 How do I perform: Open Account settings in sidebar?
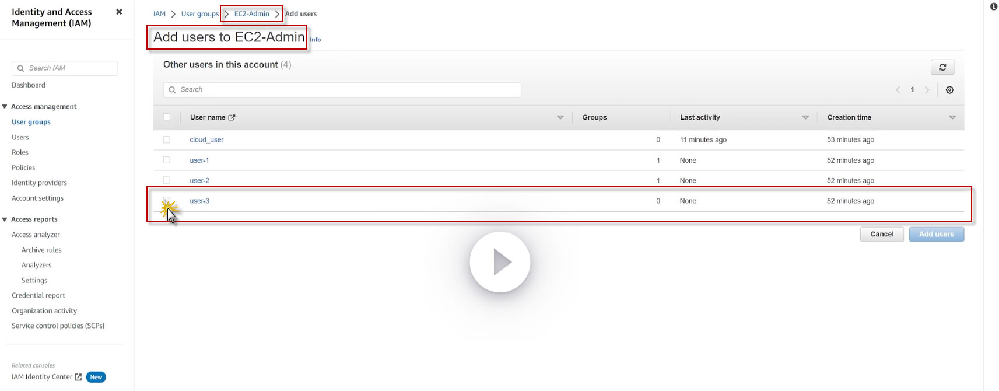37,198
